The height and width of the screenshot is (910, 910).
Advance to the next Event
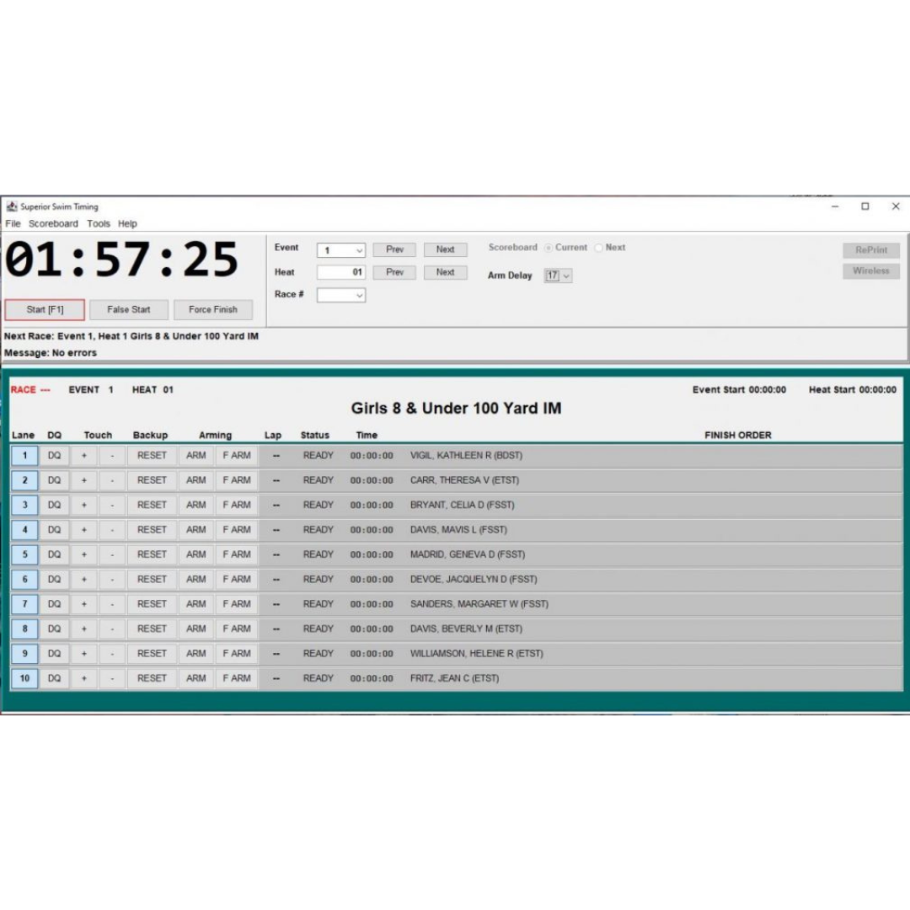(x=445, y=249)
